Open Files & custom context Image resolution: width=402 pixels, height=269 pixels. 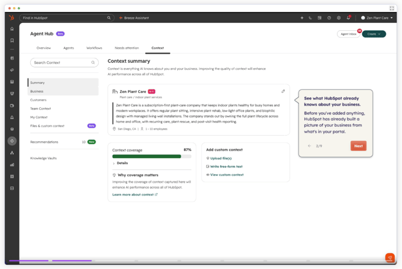point(63,126)
